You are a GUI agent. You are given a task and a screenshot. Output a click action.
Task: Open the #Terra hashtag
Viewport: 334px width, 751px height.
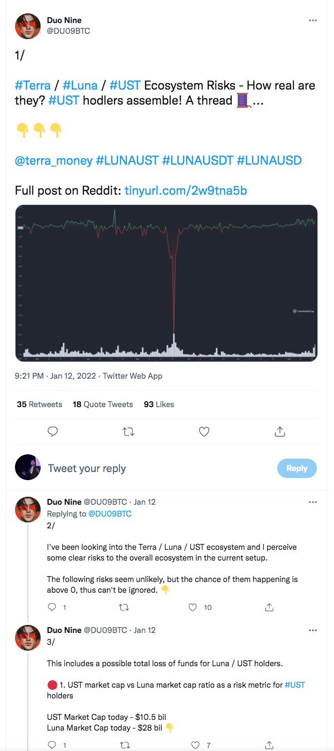point(33,85)
